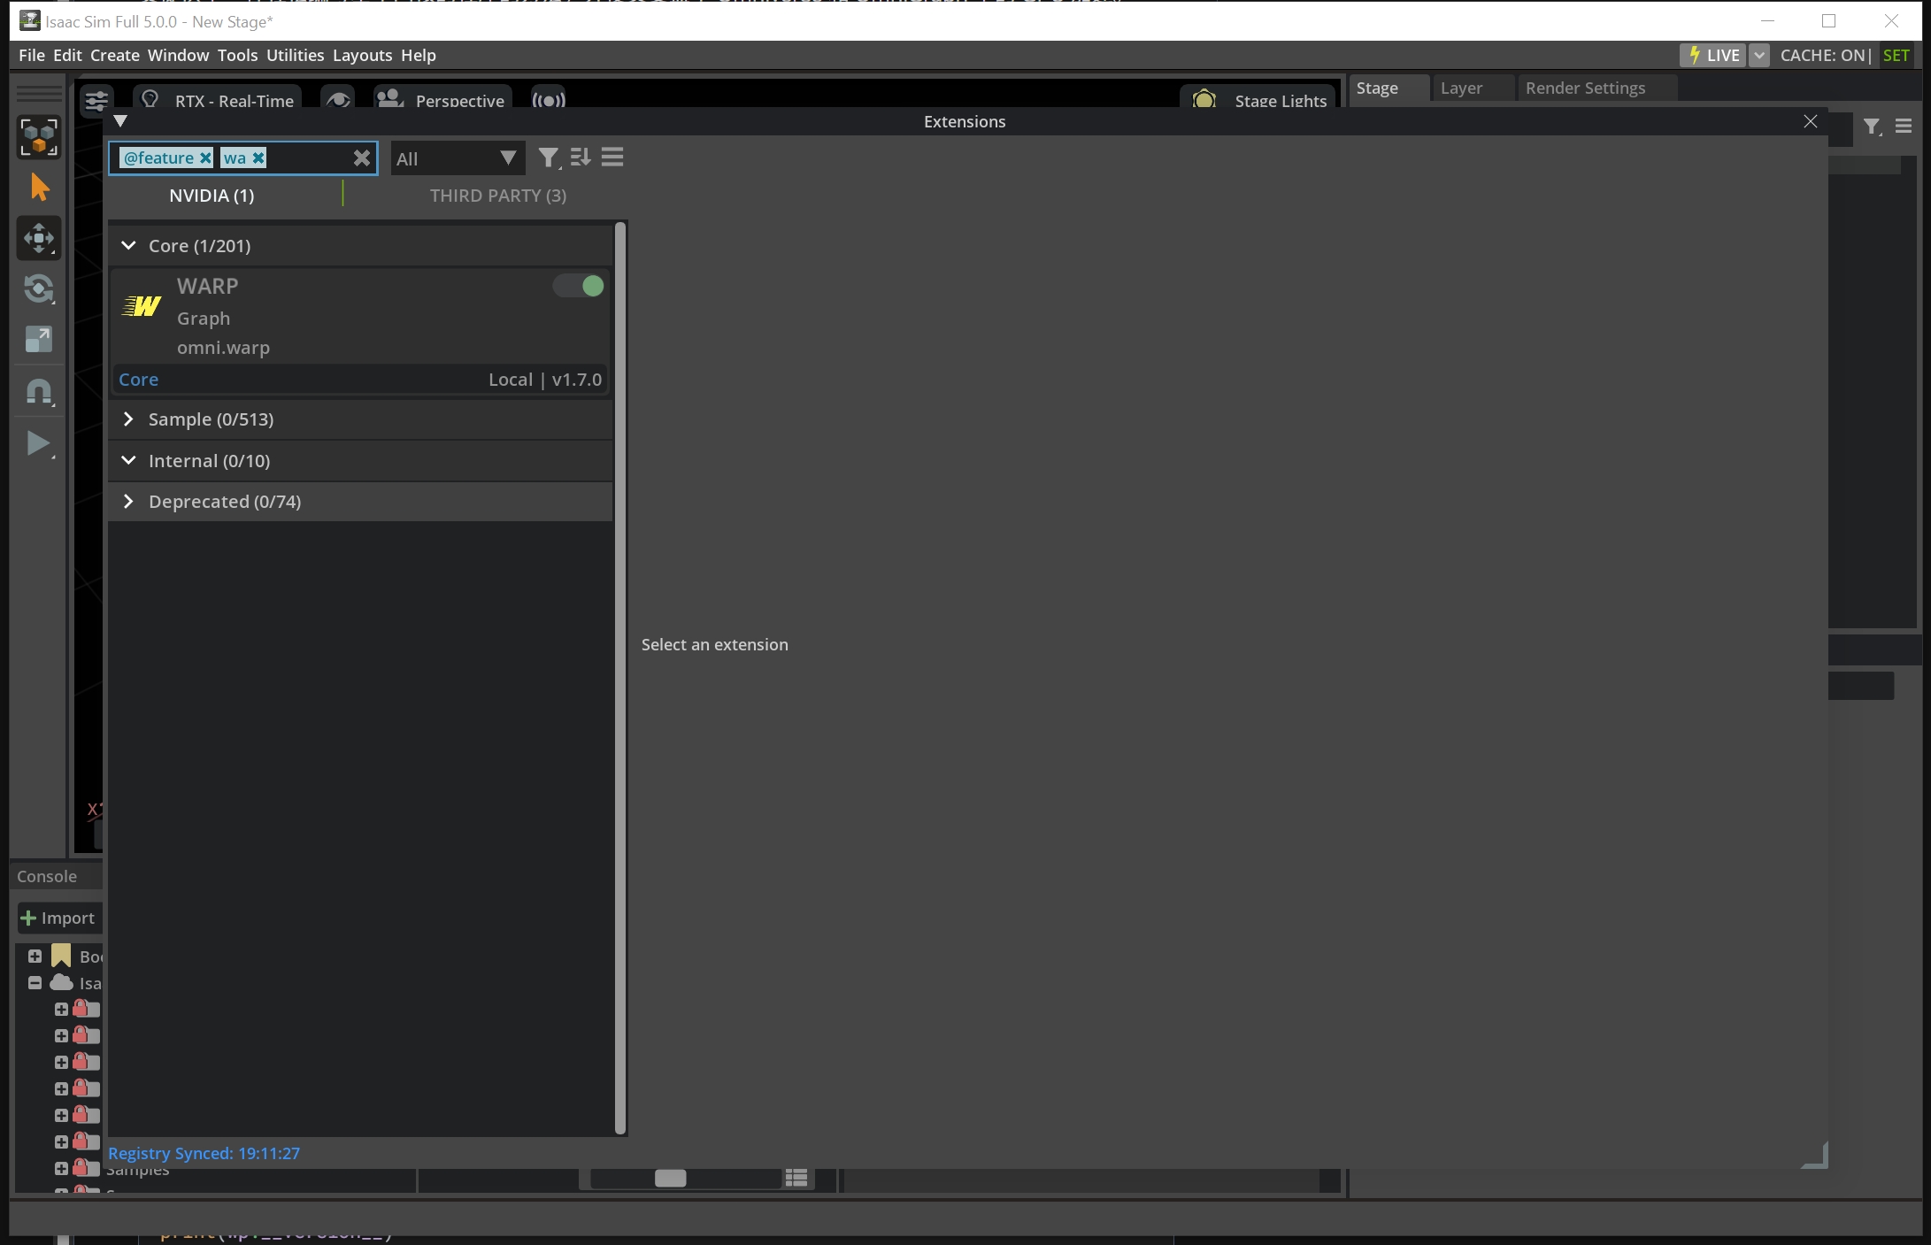
Task: Click the Import button in the Console panel
Action: [x=58, y=918]
